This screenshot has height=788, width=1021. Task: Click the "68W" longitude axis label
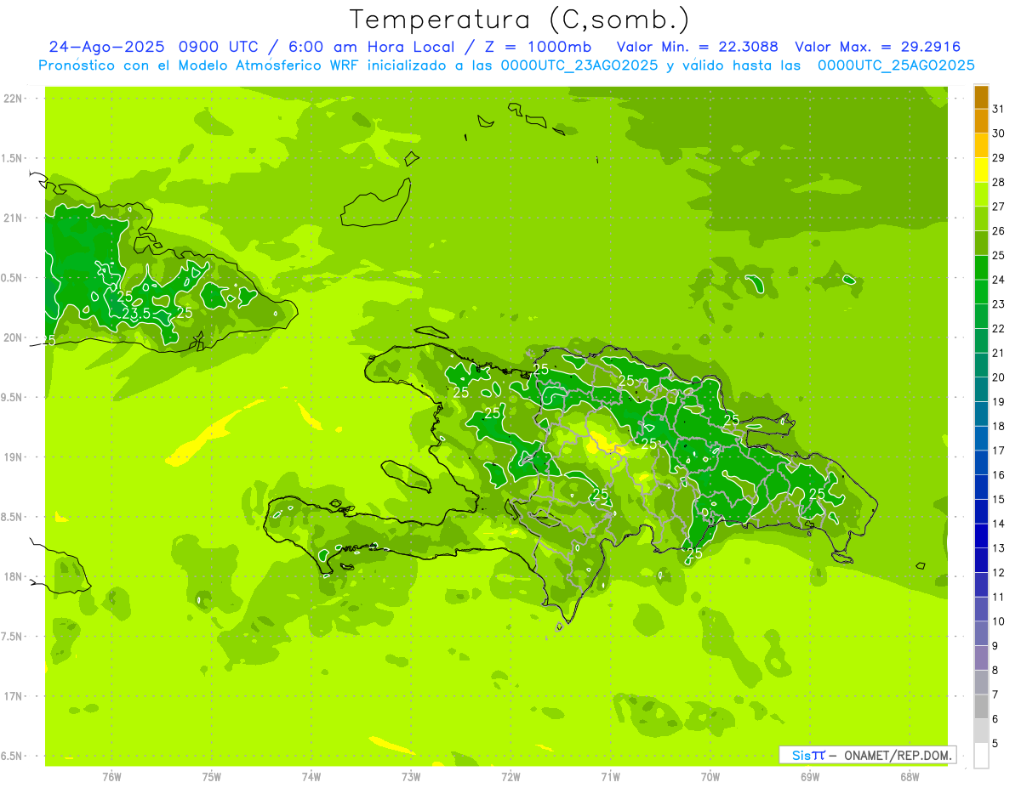coord(910,777)
